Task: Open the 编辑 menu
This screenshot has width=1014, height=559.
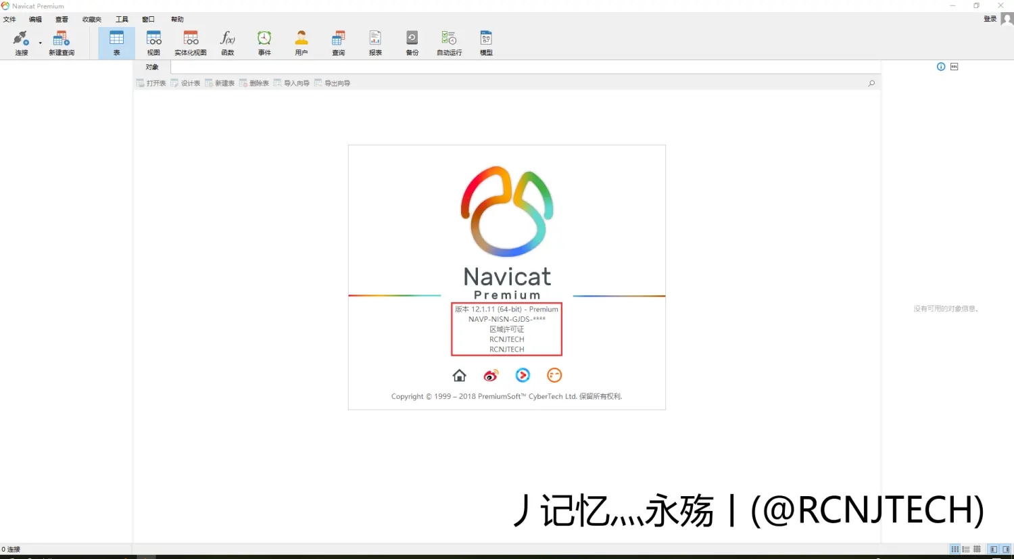Action: point(35,20)
